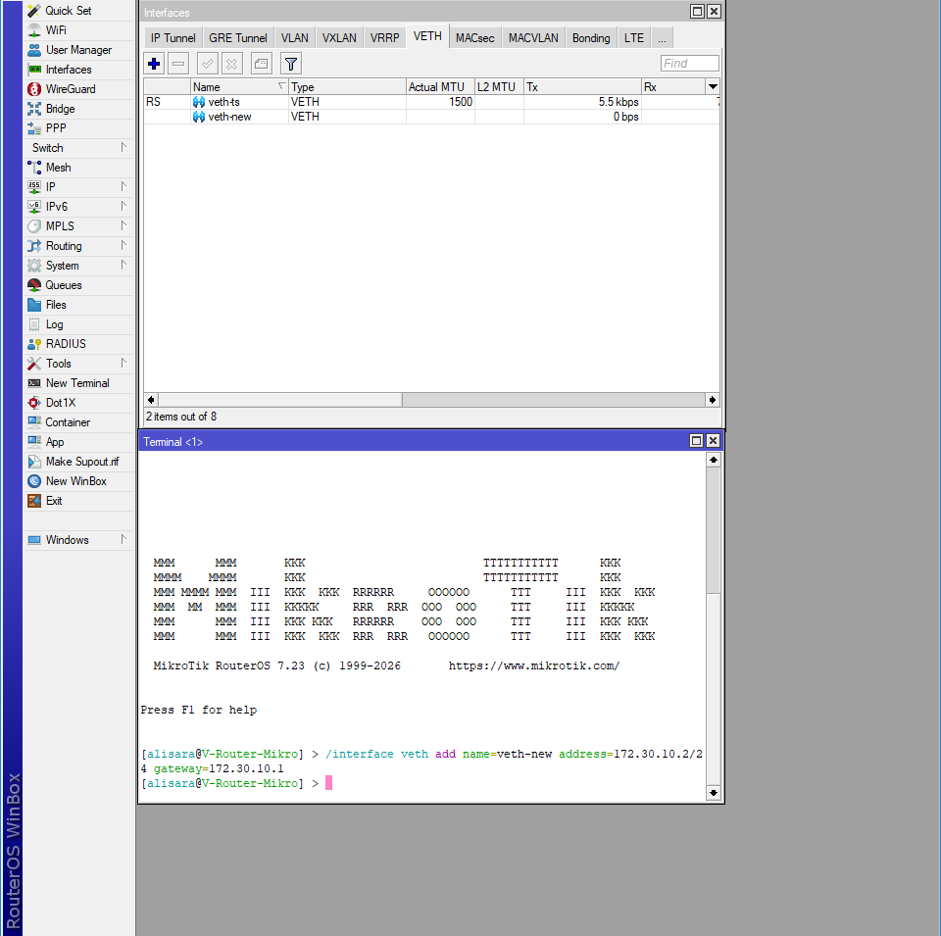Close the Interfaces window
The width and height of the screenshot is (941, 936).
click(714, 12)
